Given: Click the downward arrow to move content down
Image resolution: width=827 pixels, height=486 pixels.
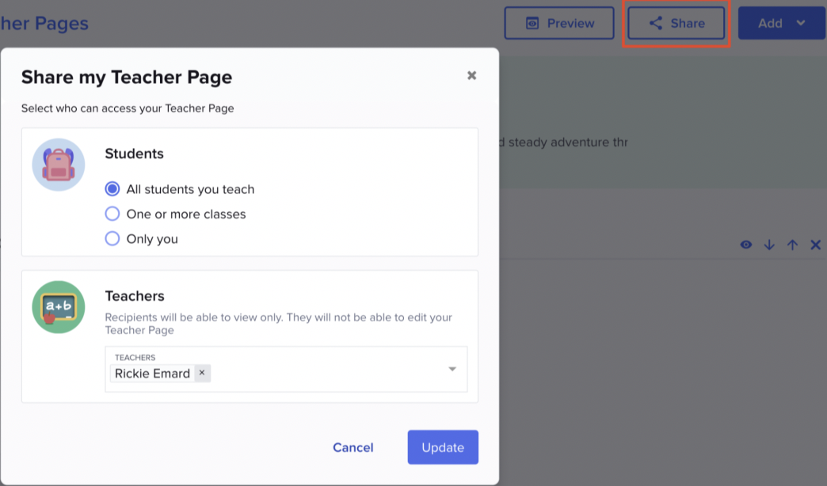Looking at the screenshot, I should (768, 245).
